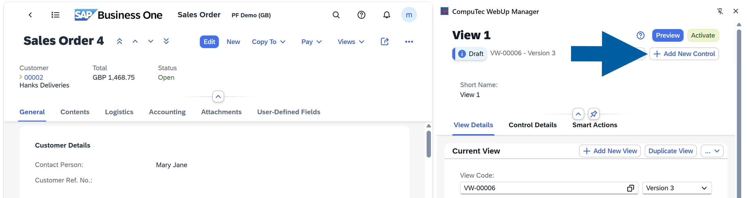
Task: Open the search magnifier icon
Action: coord(336,15)
